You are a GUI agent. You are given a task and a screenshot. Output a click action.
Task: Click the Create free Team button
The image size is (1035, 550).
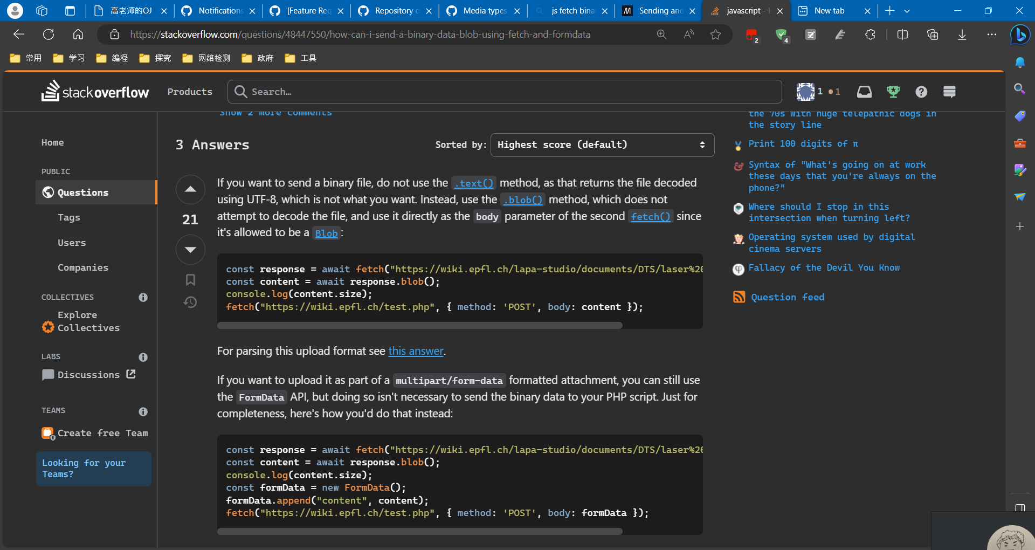94,432
